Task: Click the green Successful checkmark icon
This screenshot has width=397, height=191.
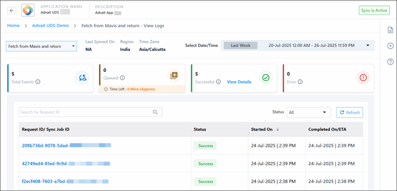Action: [266, 78]
